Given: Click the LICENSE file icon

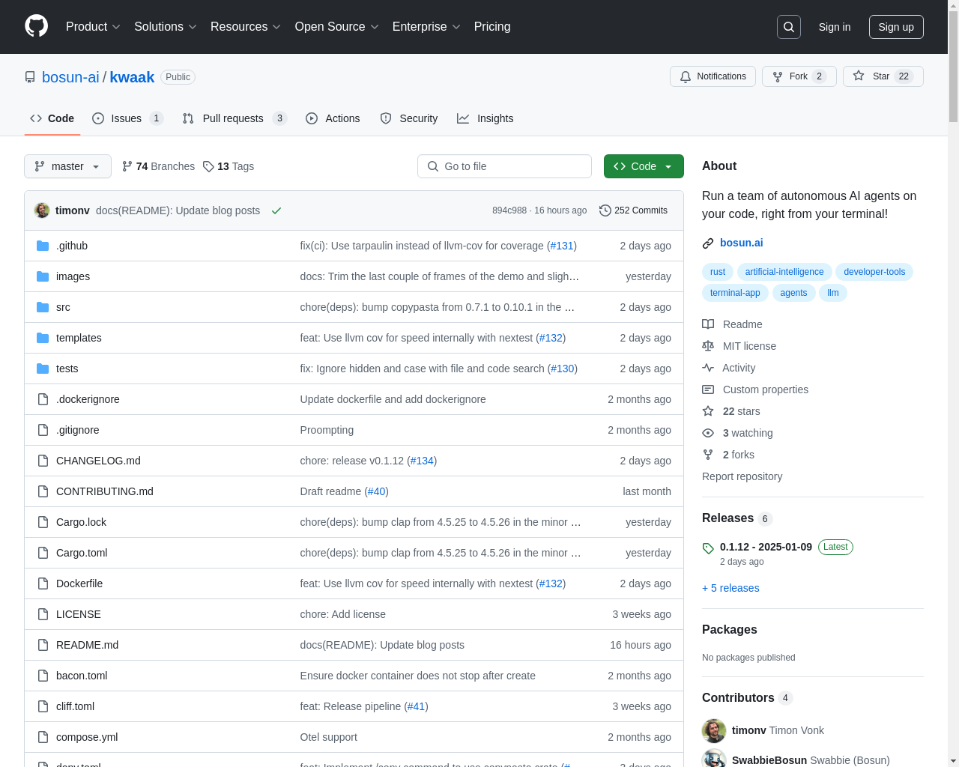Looking at the screenshot, I should pos(43,614).
